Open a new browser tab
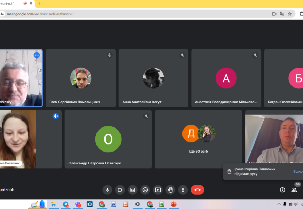 [x=40, y=3]
